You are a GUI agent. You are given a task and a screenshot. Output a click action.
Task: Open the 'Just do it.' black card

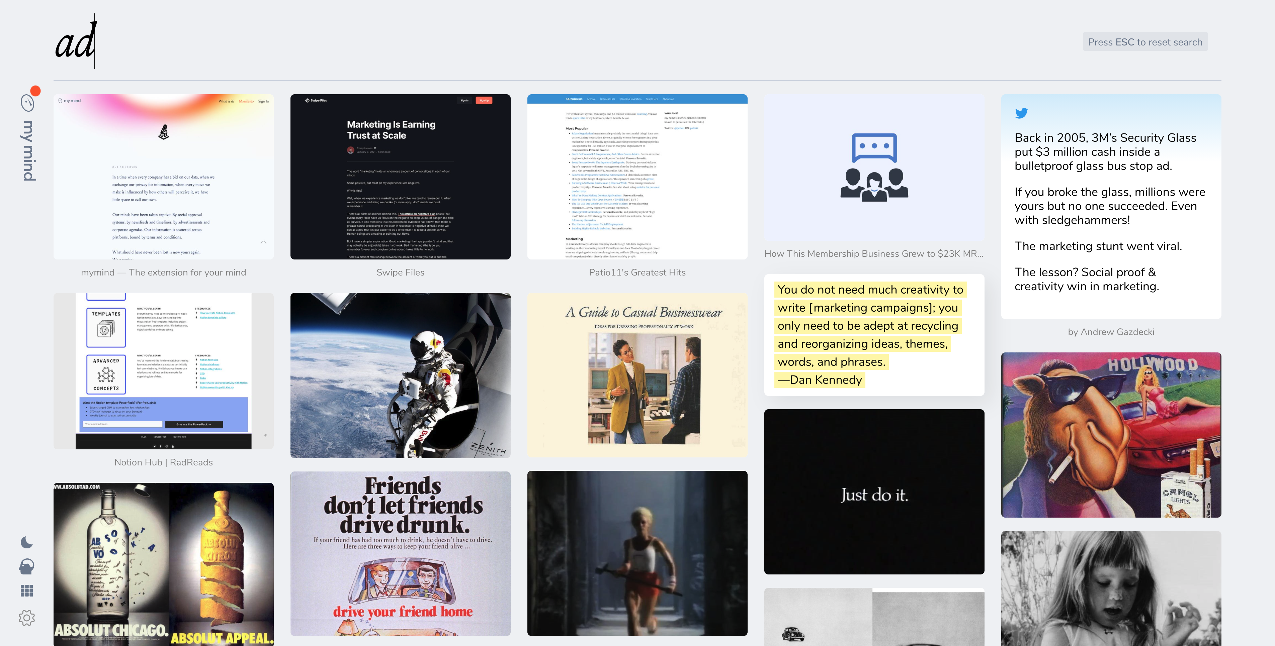[874, 492]
